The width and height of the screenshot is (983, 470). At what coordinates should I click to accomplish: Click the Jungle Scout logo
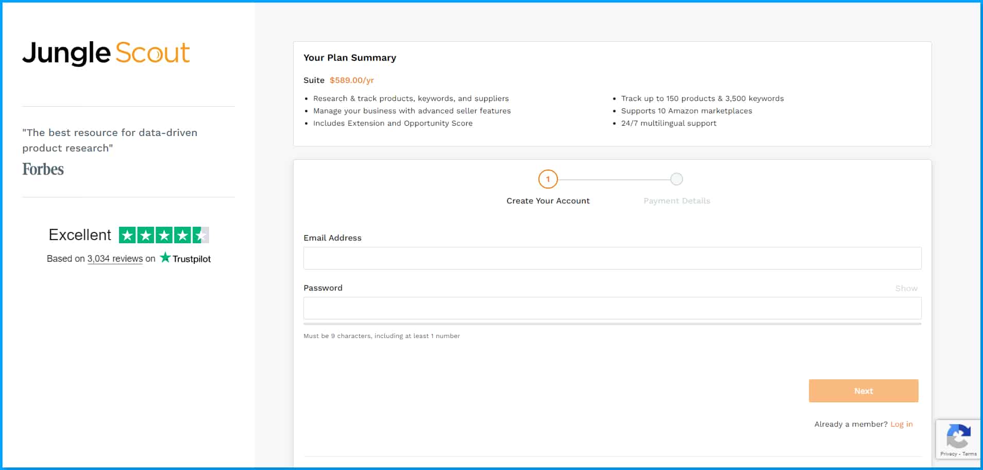106,53
